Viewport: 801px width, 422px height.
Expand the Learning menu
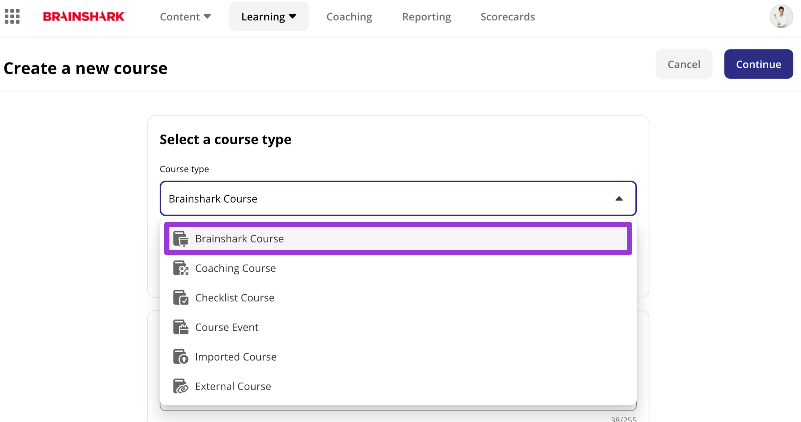click(x=269, y=17)
